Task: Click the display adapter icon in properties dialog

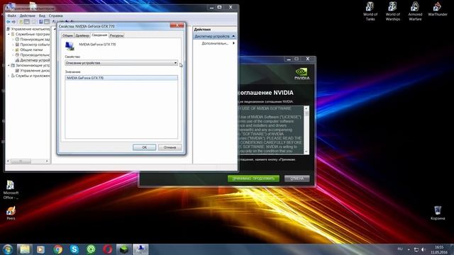Action: (x=70, y=45)
